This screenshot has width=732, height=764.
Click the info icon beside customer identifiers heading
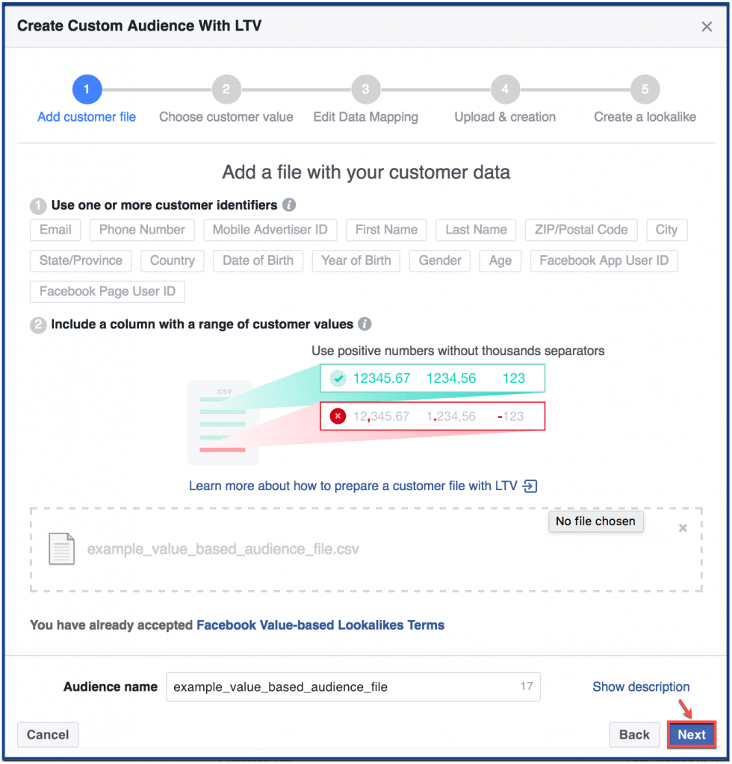click(x=289, y=204)
